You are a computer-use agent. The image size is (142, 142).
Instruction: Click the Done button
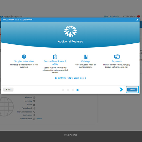pos(132,90)
